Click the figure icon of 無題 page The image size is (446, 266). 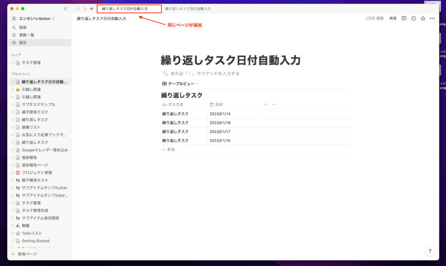coord(18,226)
